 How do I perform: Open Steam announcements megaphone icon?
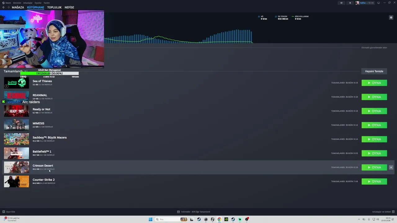341,3
